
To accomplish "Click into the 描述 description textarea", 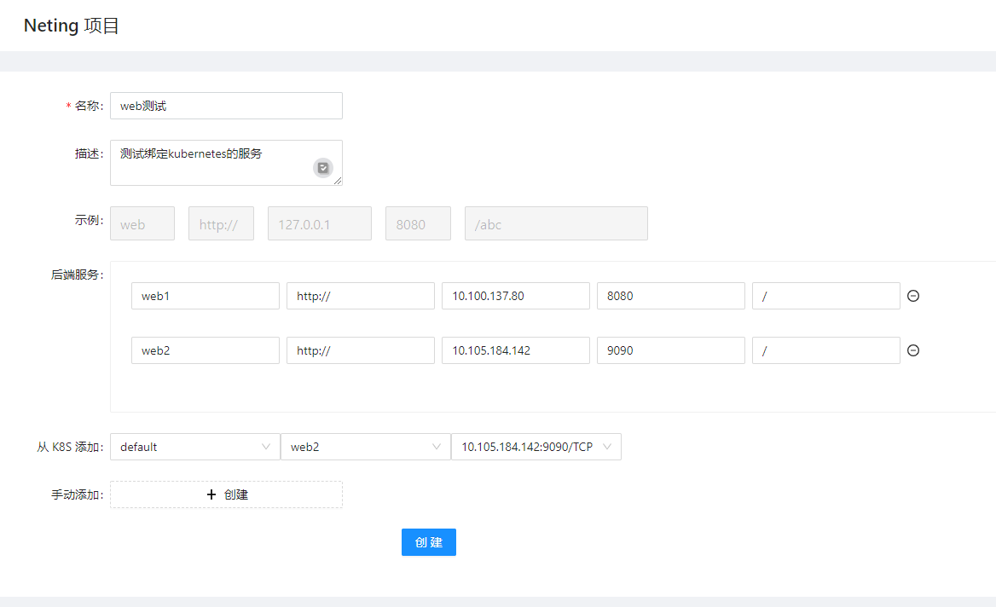I will (213, 162).
